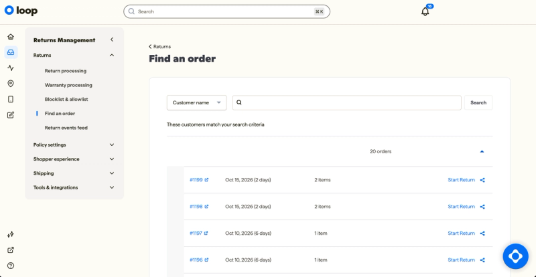Image resolution: width=536 pixels, height=277 pixels.
Task: Open order #1196 link
Action: pos(196,260)
